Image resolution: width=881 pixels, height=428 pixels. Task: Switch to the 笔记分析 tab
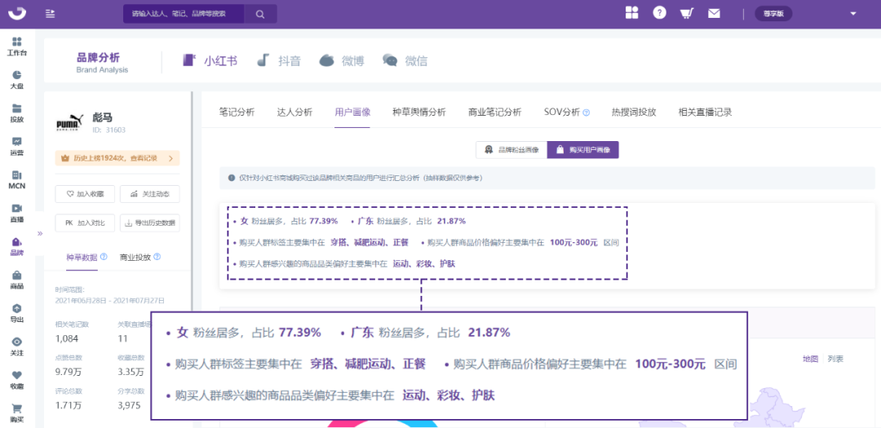pos(237,112)
